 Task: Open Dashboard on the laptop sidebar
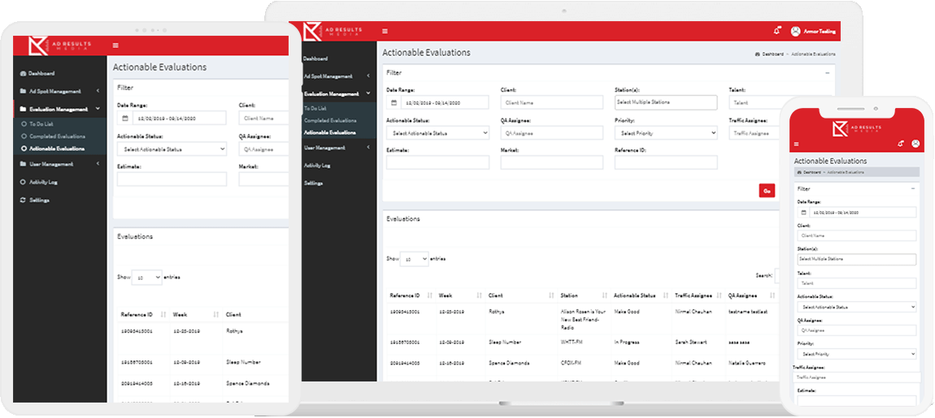point(315,58)
